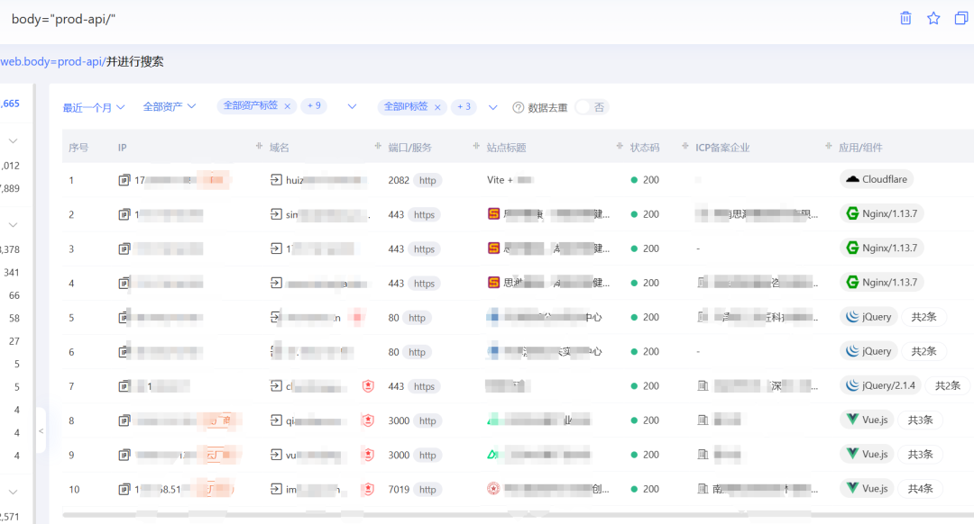Click ICP company icon in row 7
This screenshot has height=524, width=974.
coord(703,385)
